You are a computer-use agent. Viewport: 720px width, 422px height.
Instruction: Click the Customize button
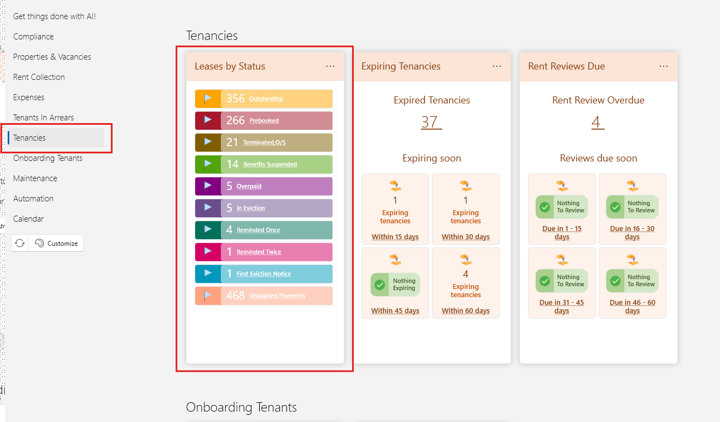coord(56,244)
